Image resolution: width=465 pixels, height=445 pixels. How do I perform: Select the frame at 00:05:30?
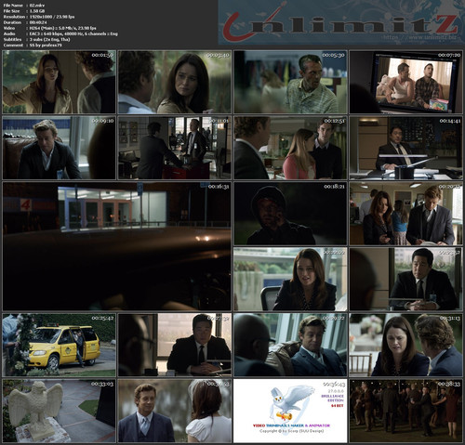tap(290, 82)
